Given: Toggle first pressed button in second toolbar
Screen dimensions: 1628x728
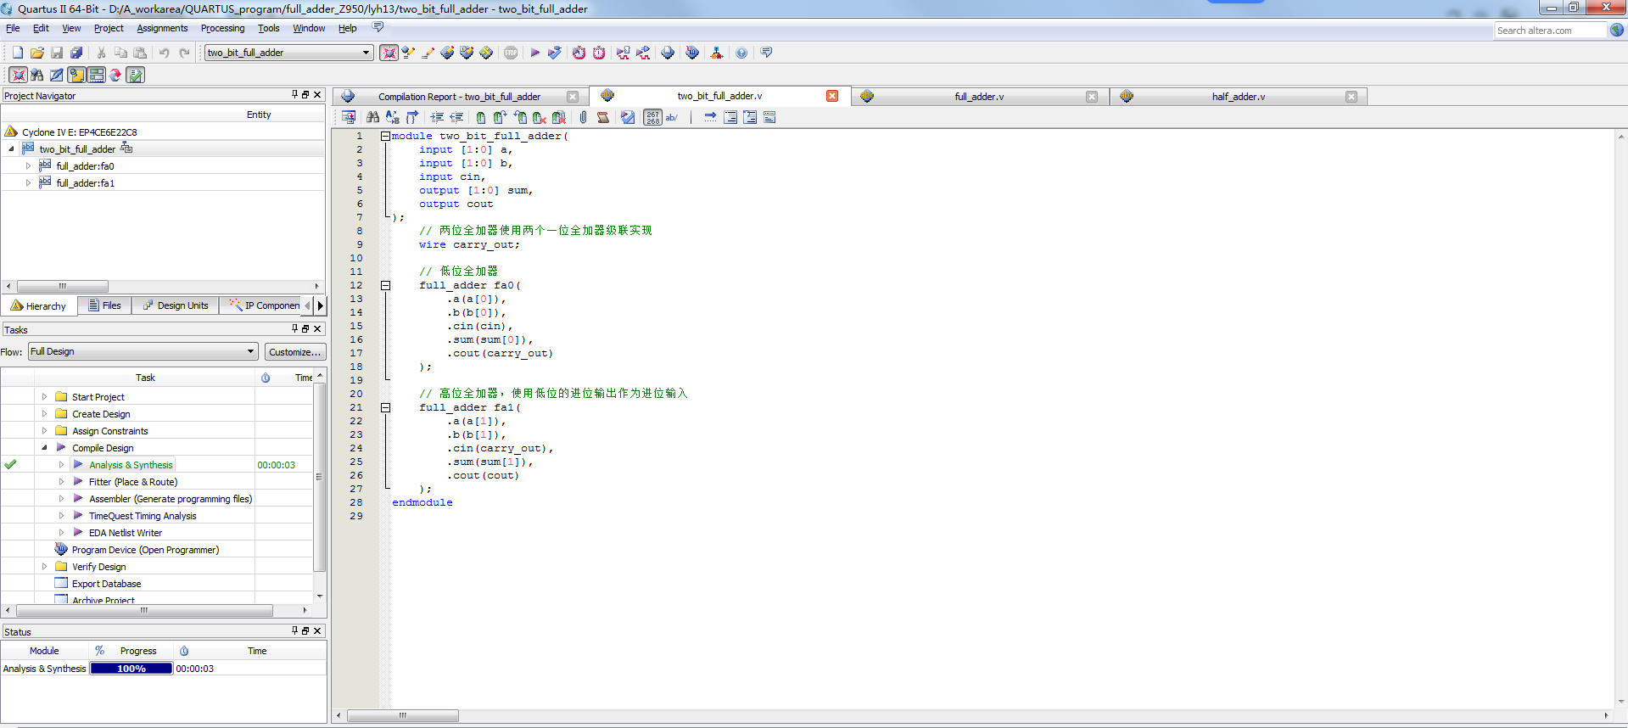Looking at the screenshot, I should coord(18,75).
